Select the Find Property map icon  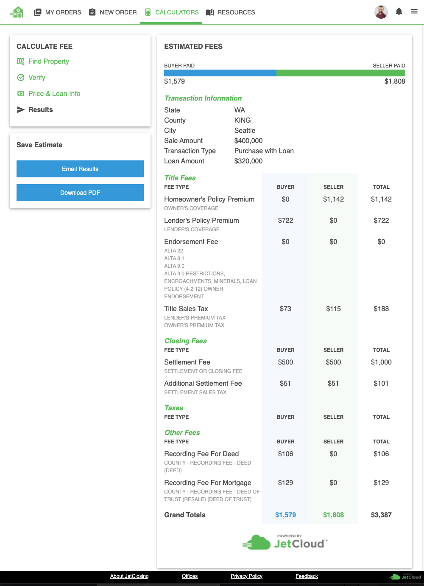[x=21, y=61]
